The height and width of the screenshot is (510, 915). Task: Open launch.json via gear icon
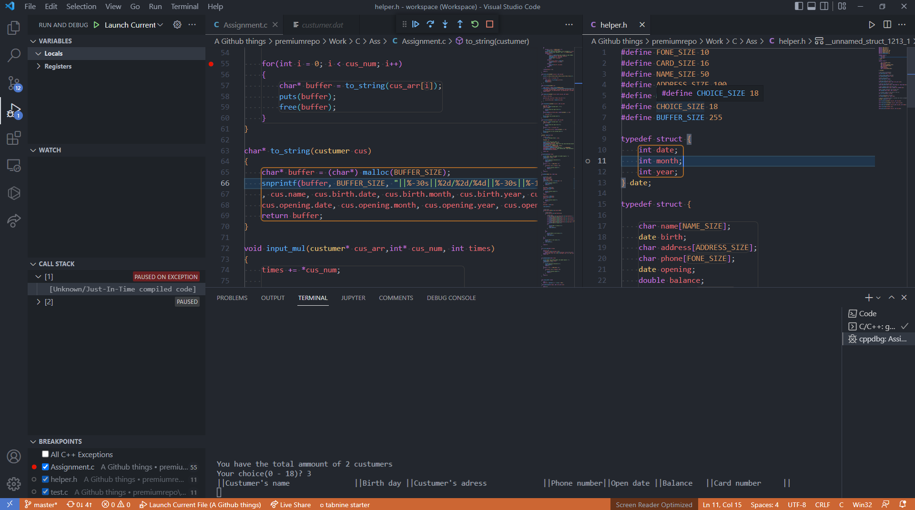point(177,25)
